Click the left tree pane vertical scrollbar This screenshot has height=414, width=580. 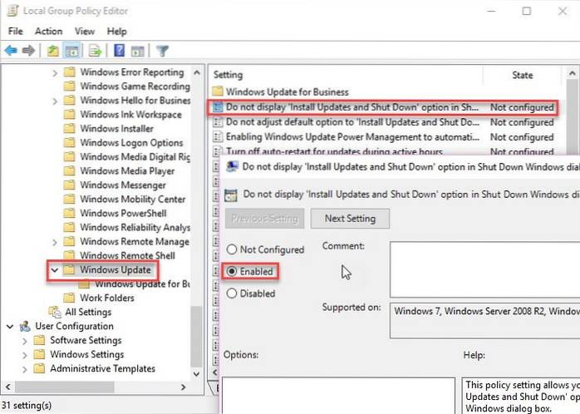pos(196,208)
